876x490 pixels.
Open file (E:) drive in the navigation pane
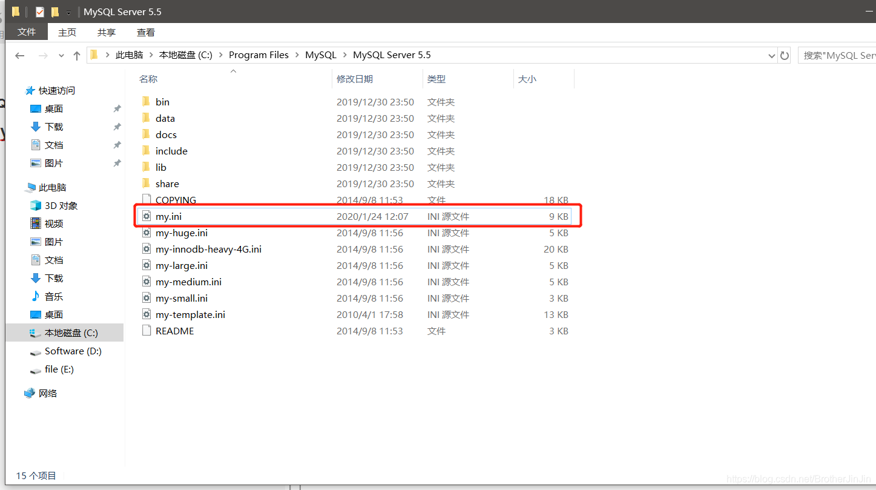(x=59, y=369)
